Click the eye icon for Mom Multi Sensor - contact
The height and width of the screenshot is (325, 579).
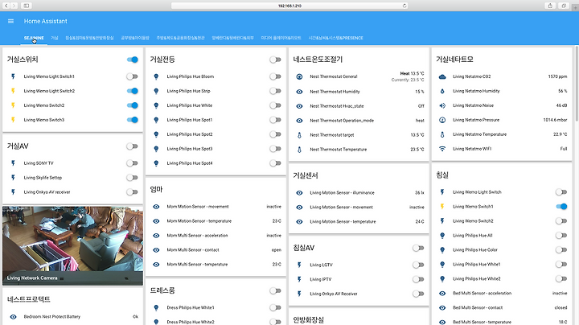[156, 250]
